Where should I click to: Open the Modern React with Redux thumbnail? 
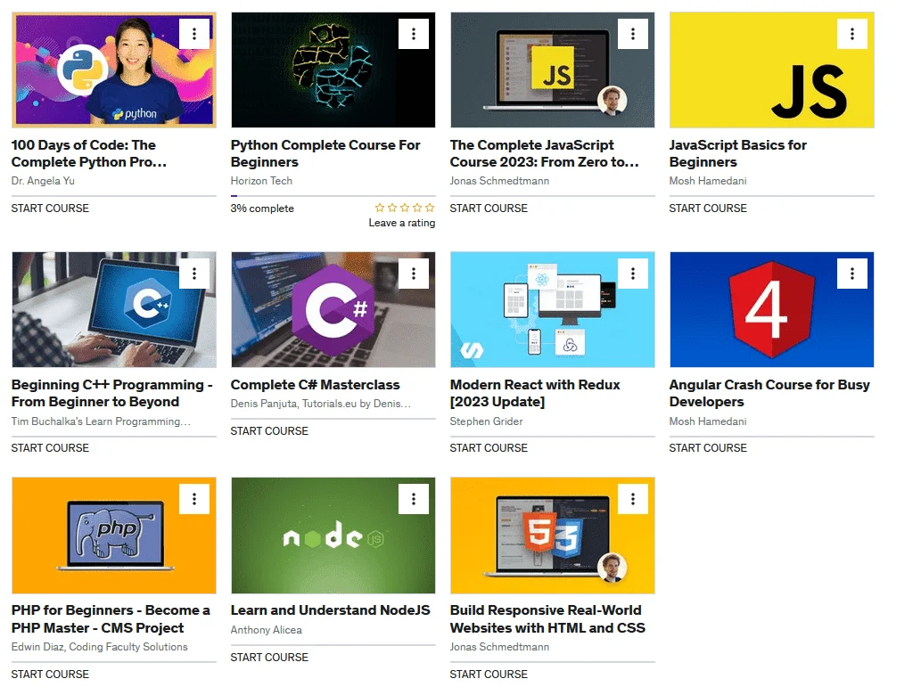point(552,309)
